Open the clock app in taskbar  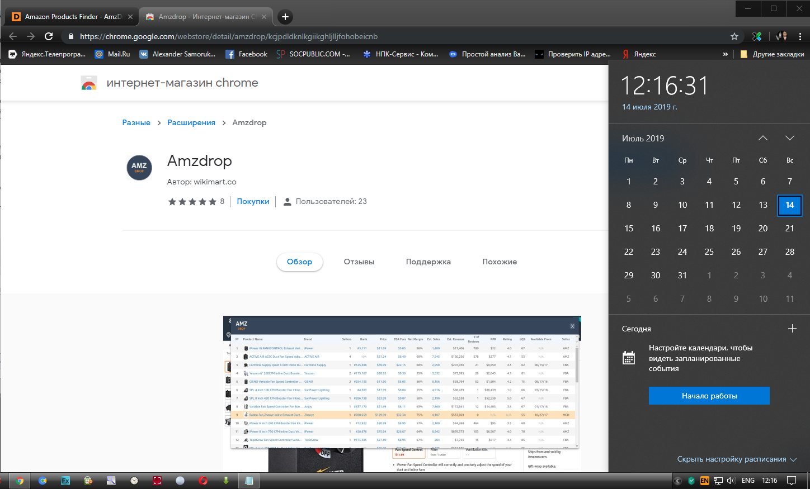[x=134, y=481]
